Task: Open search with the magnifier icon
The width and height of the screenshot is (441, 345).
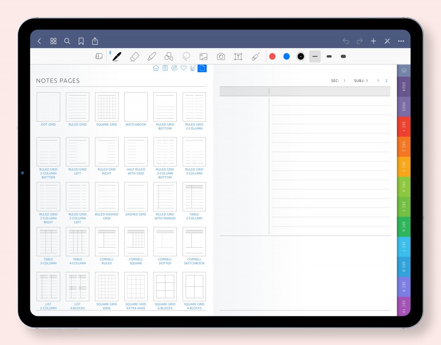Action: pyautogui.click(x=67, y=41)
